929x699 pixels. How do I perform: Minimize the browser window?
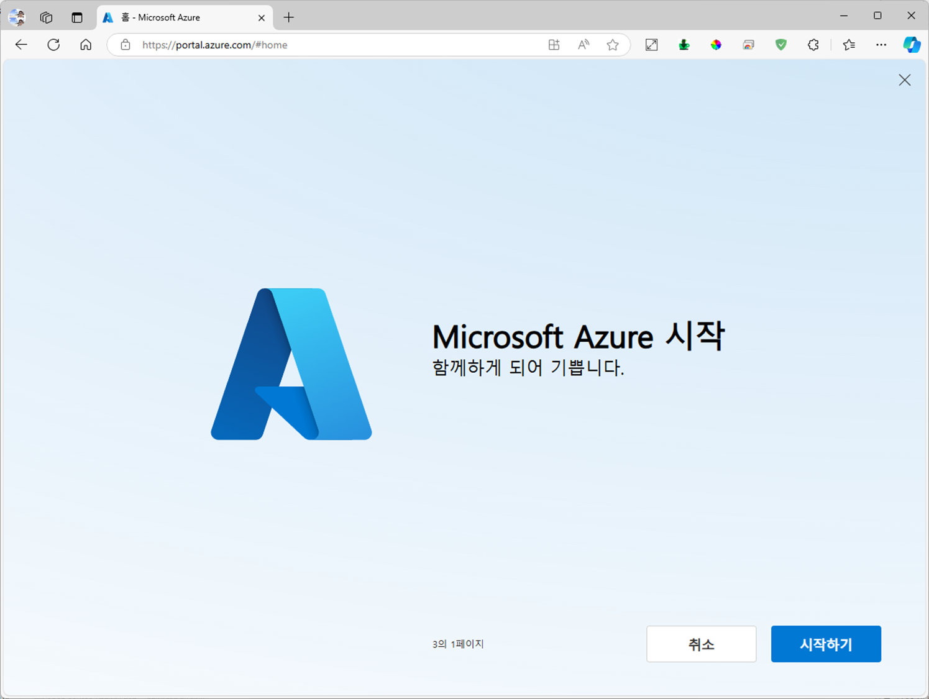[x=844, y=16]
